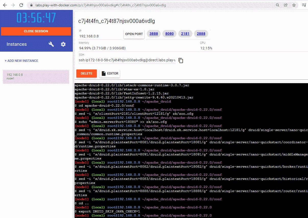Image resolution: width=308 pixels, height=218 pixels.
Task: Click DELETE to remove the instance
Action: [x=86, y=74]
